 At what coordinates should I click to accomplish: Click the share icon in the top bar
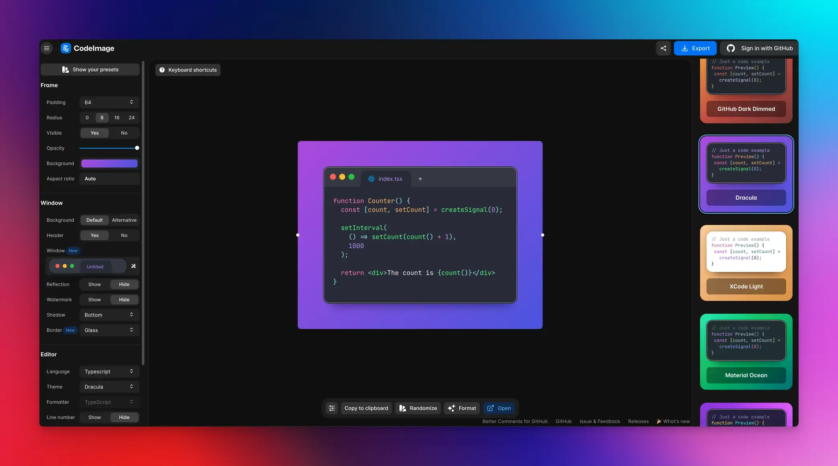coord(663,48)
